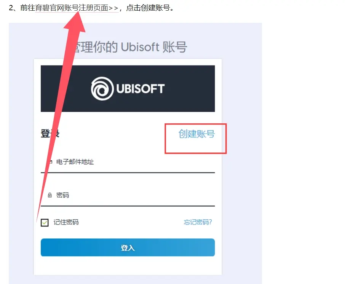Viewport: 345px width, 284px height.
Task: Click the 记住密码 label text
Action: coord(66,222)
